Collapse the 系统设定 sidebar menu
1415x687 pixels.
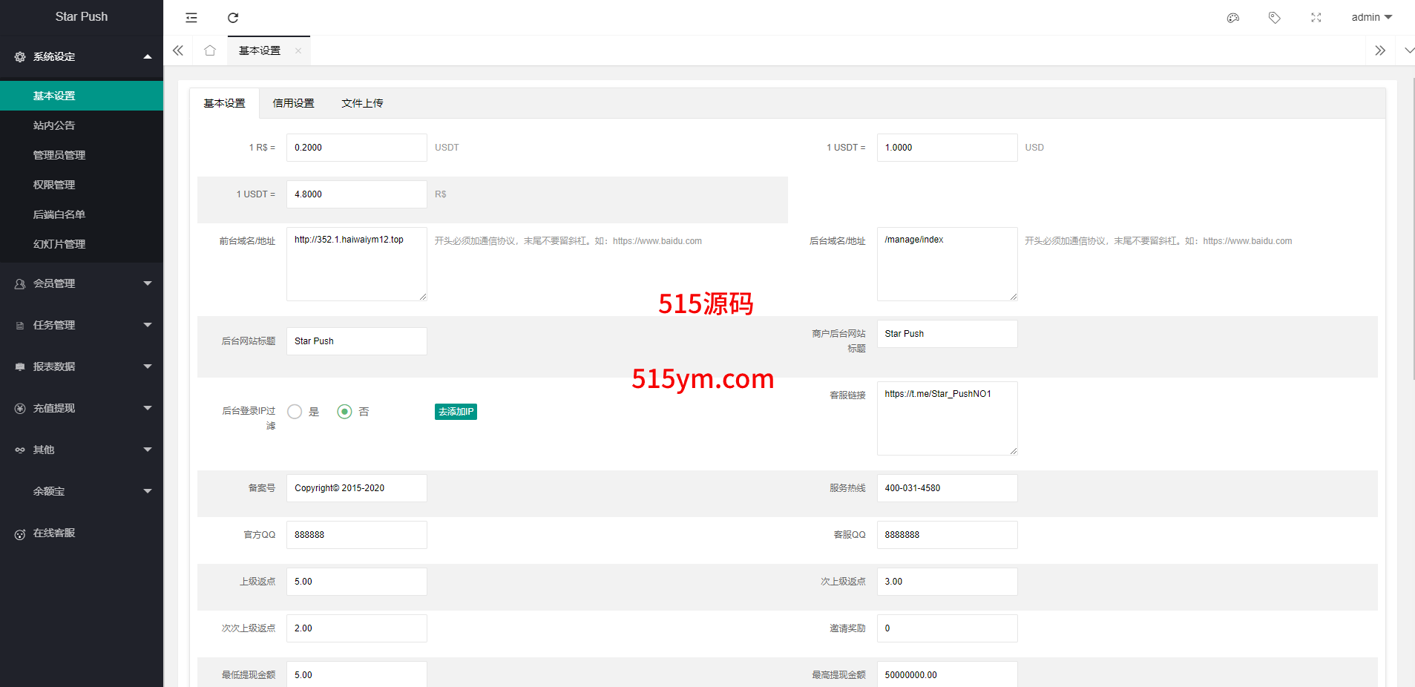click(82, 56)
